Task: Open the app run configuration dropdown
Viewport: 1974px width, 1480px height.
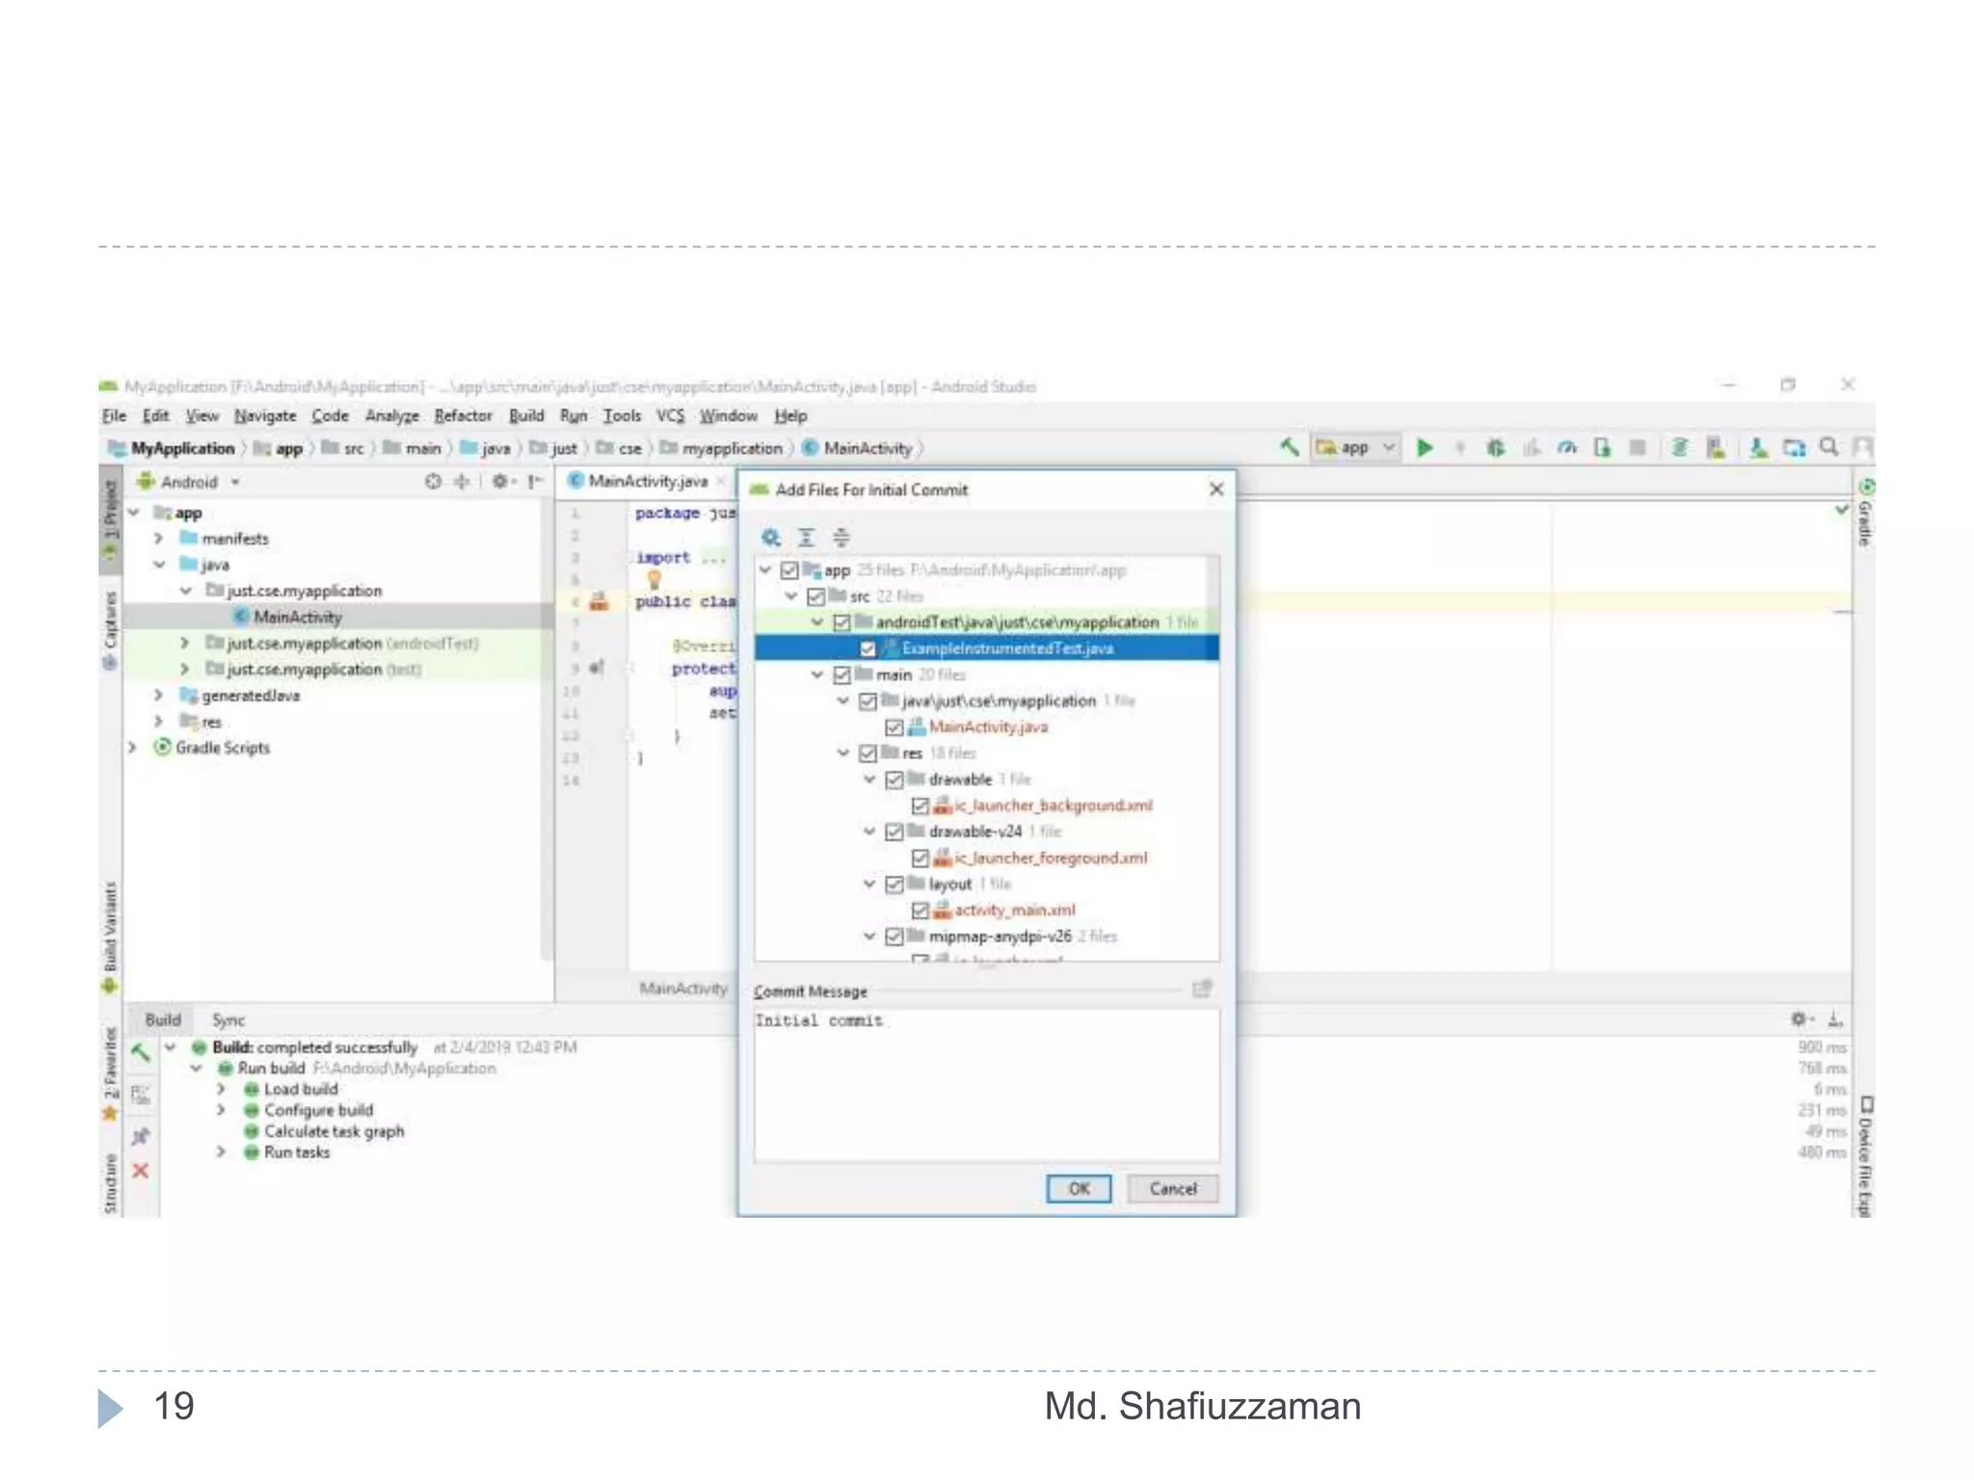Action: (1355, 447)
